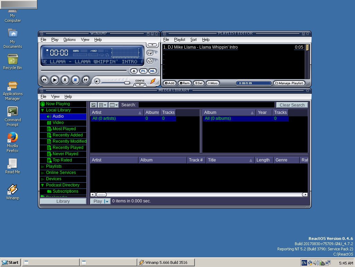Viewport: 355px width, 267px height.
Task: Toggle the Playlist Editor with PL button
Action: [143, 71]
